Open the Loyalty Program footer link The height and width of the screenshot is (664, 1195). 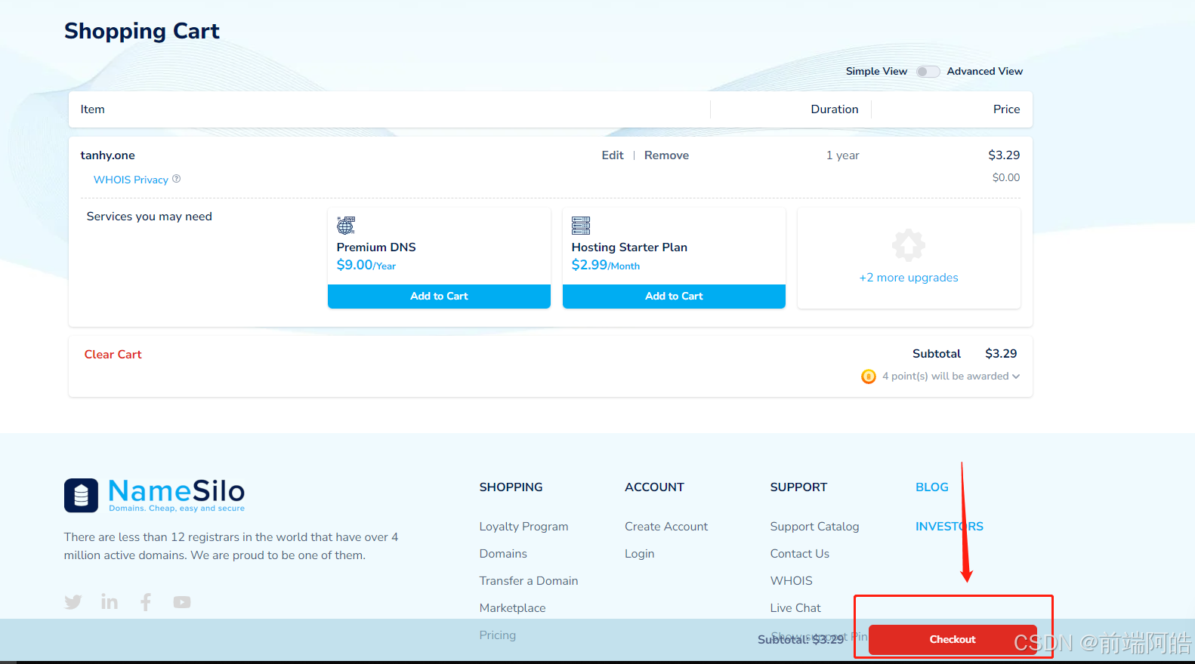[x=523, y=527]
